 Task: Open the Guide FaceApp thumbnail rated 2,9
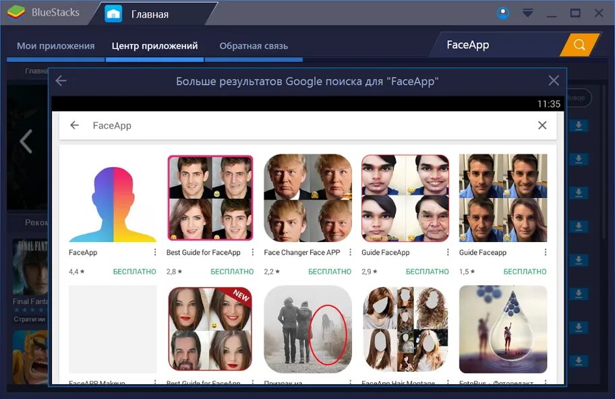[405, 198]
